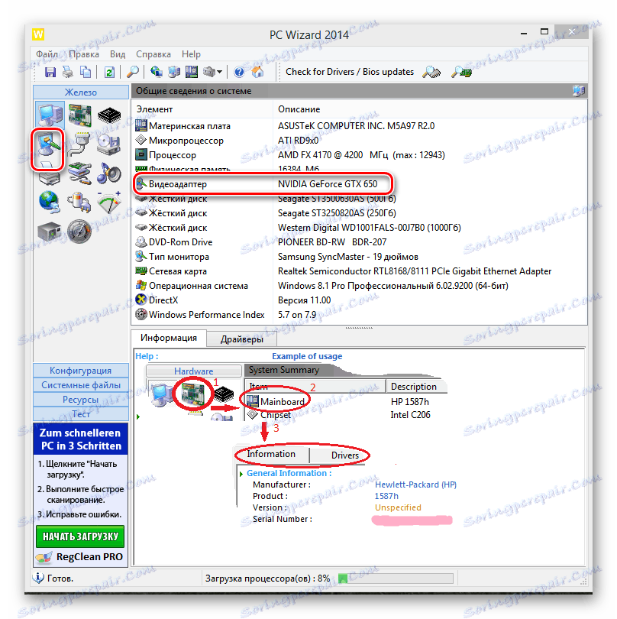This screenshot has width=617, height=619.
Task: Click the Refresh toolbar icon
Action: pyautogui.click(x=109, y=72)
